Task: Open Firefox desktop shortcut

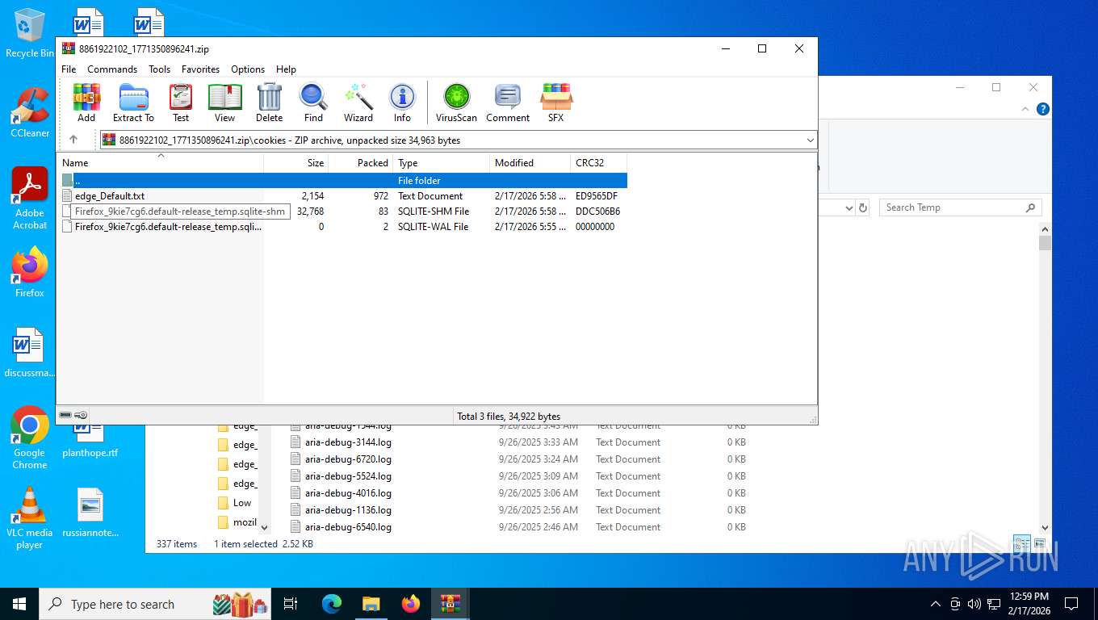Action: 30,271
